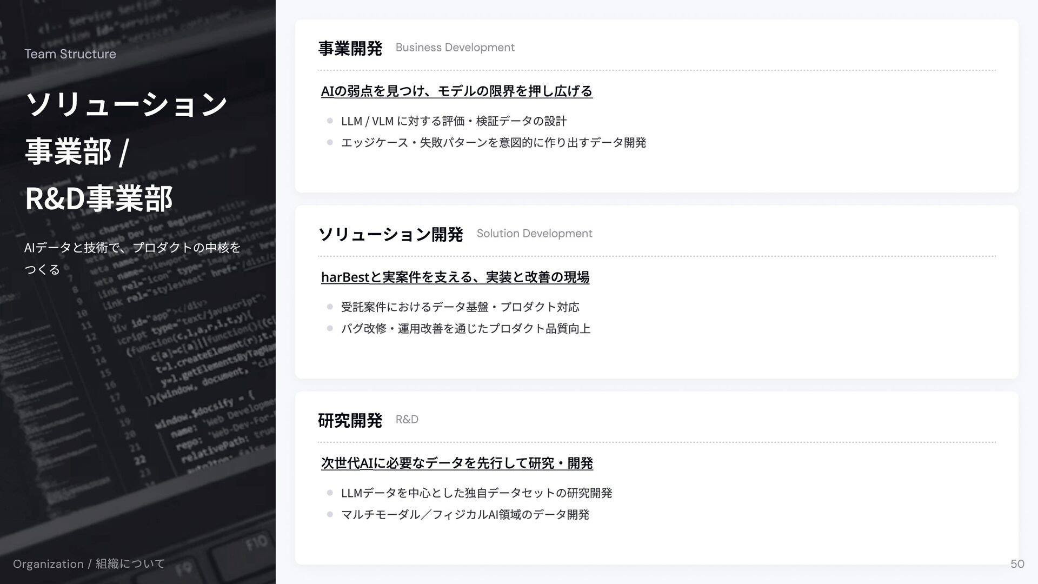
Task: Click Organization / 組織について footer text
Action: coord(89,564)
